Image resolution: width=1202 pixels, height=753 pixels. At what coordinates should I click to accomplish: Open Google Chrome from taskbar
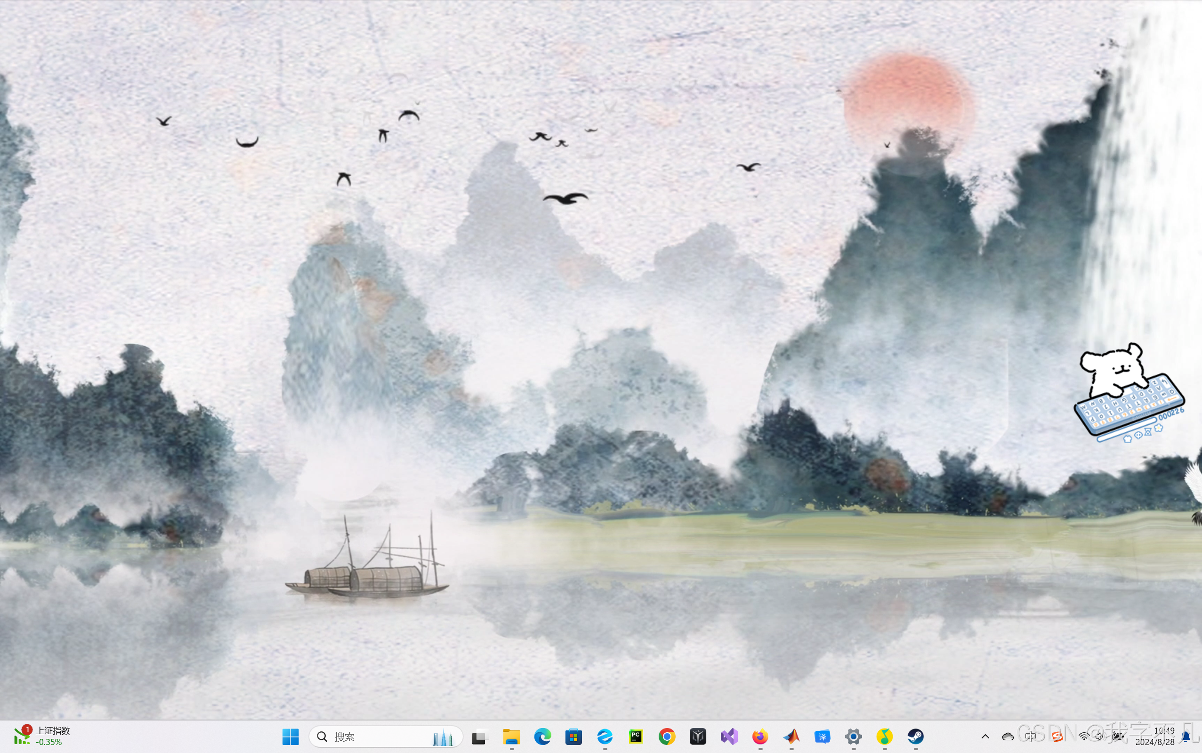(x=667, y=736)
